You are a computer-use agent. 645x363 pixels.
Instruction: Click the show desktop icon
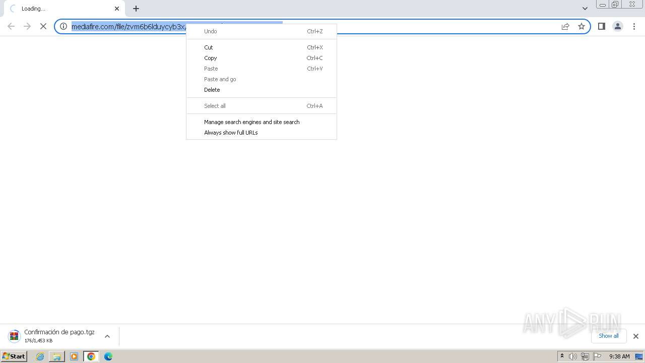click(x=639, y=356)
